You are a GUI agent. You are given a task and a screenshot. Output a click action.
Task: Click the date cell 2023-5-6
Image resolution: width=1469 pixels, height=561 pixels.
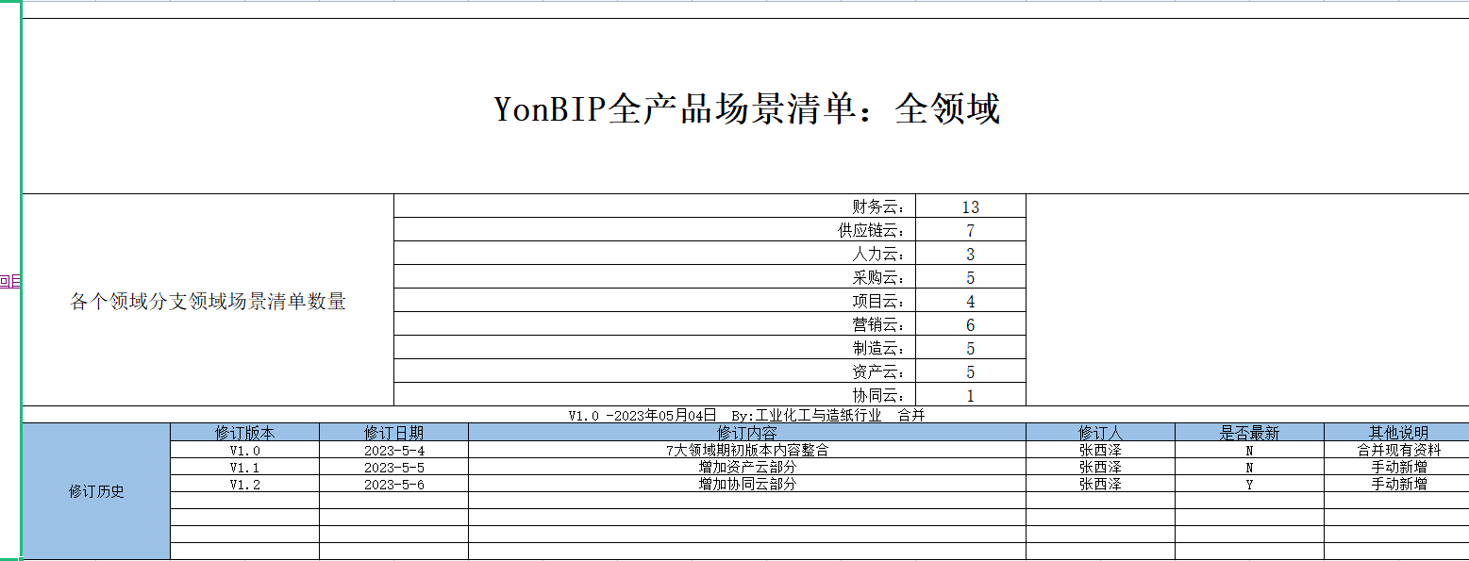tap(394, 484)
